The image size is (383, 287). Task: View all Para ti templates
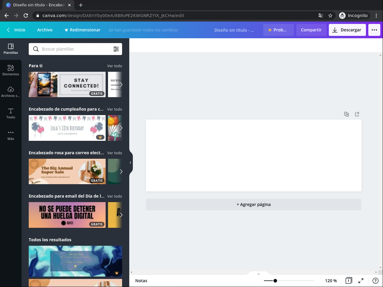[x=115, y=66]
